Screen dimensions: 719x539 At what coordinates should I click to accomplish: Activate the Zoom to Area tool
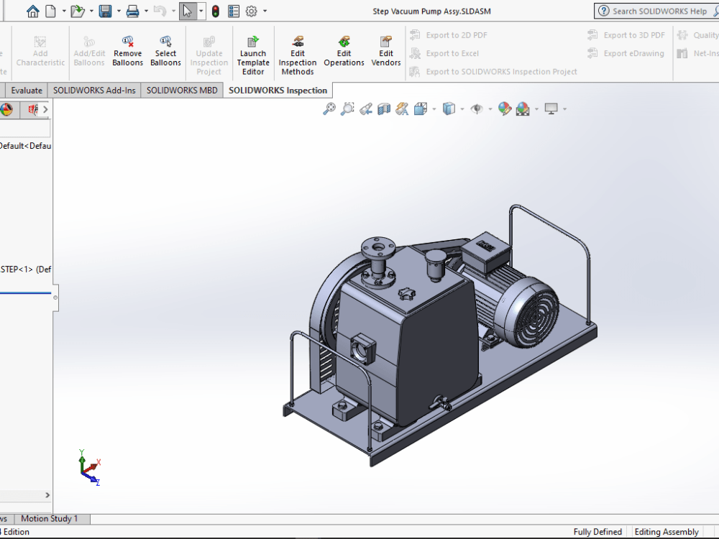tap(347, 109)
